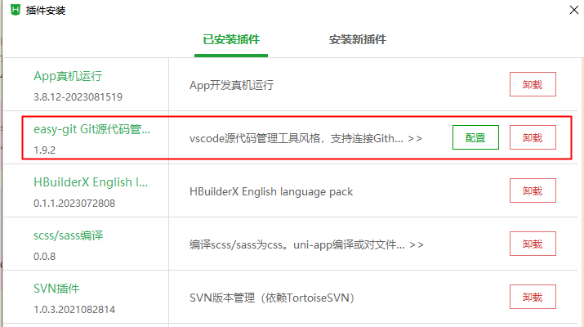
Task: Click SVN版本管理（依赖TortoiseSVN） description
Action: [x=272, y=298]
